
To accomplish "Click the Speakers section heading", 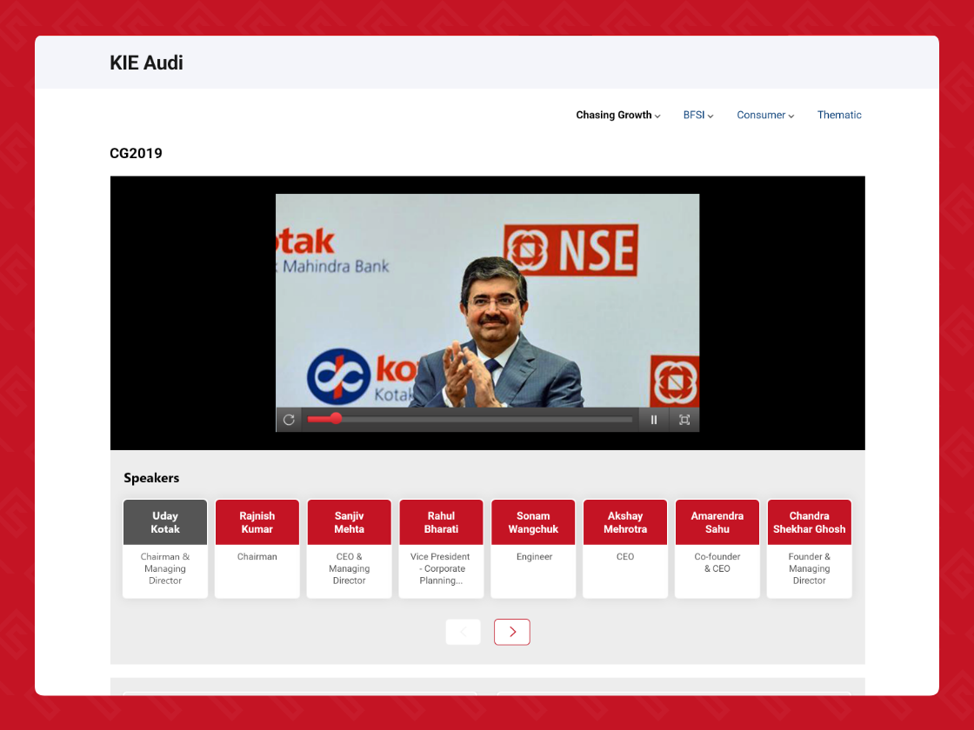I will click(151, 478).
